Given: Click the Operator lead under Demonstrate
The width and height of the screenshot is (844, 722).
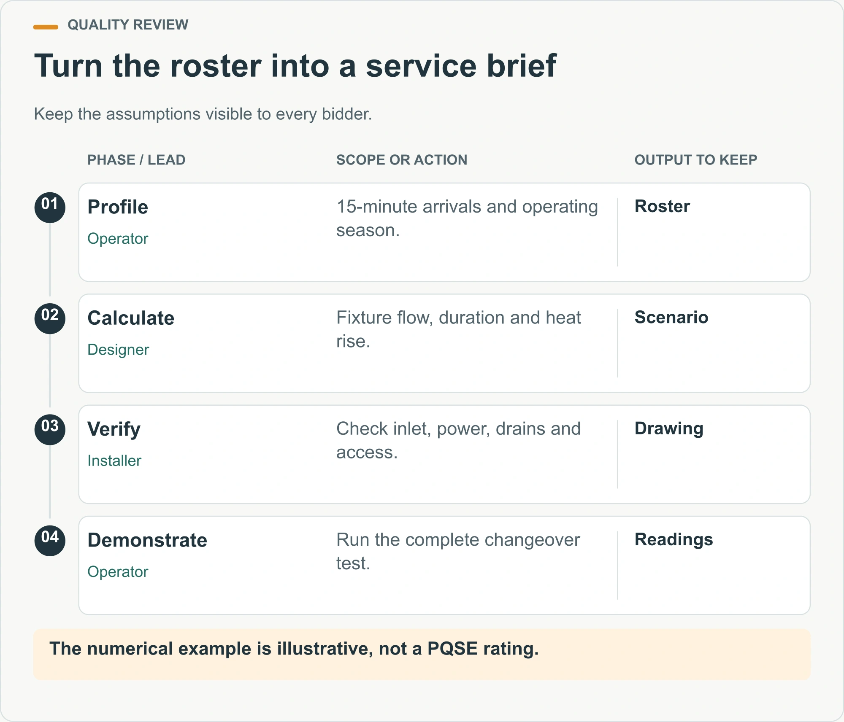Looking at the screenshot, I should [x=118, y=572].
